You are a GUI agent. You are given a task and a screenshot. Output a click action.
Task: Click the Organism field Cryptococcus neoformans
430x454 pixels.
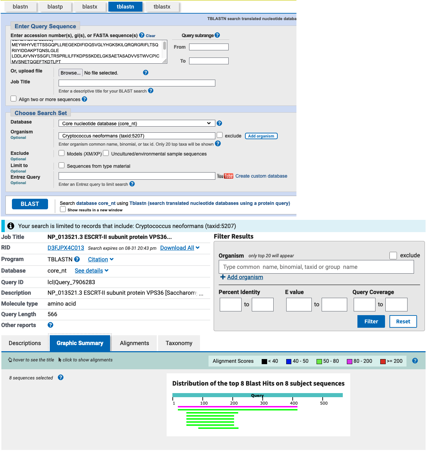[137, 136]
